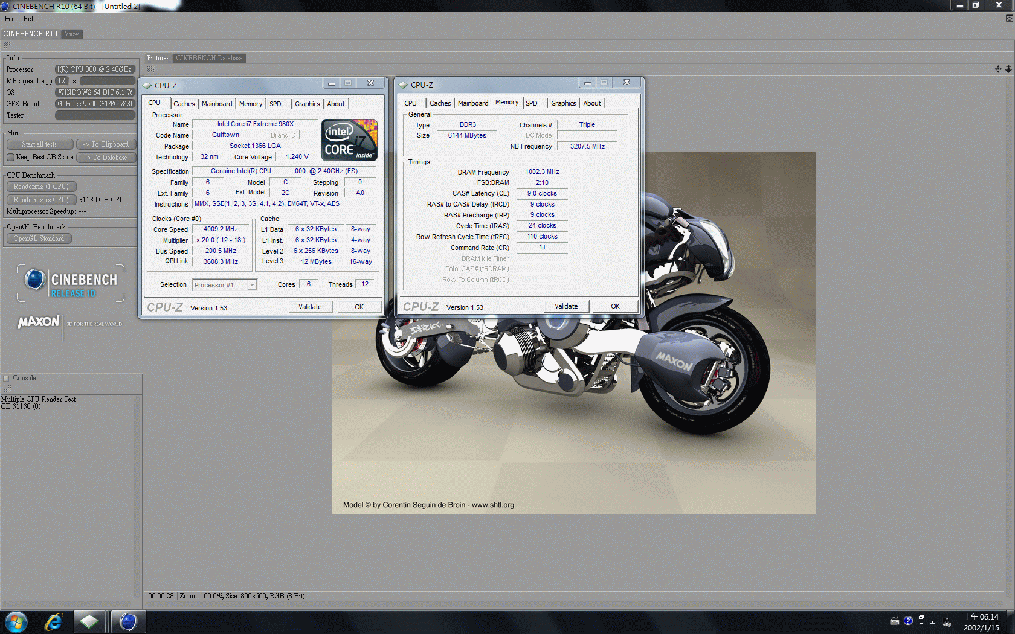The width and height of the screenshot is (1015, 634).
Task: Switch to CINEBENCH taskbar icon
Action: (x=128, y=622)
